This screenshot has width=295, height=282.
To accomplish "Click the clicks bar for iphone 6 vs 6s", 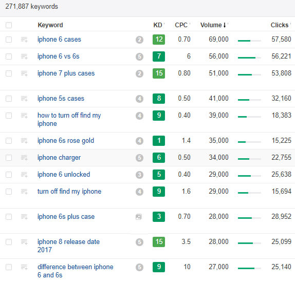I will [x=249, y=58].
